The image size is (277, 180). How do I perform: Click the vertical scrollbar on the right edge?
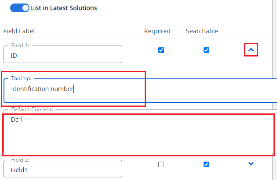coord(274,88)
